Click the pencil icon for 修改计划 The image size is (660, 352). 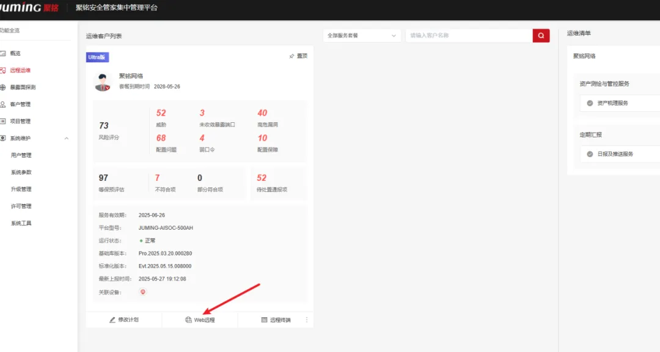point(112,320)
